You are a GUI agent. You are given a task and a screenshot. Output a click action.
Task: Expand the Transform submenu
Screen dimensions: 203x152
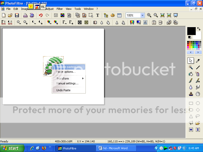pyautogui.click(x=69, y=79)
